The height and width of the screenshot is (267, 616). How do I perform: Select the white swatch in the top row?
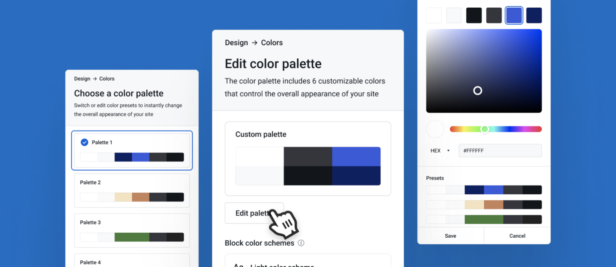[x=434, y=15]
